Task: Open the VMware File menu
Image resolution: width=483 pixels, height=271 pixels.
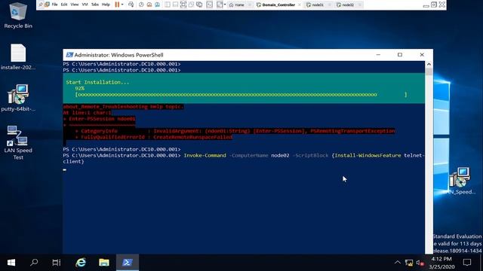Action: click(54, 5)
